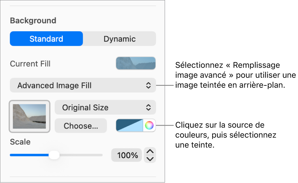Click the Scale label

coord(20,142)
